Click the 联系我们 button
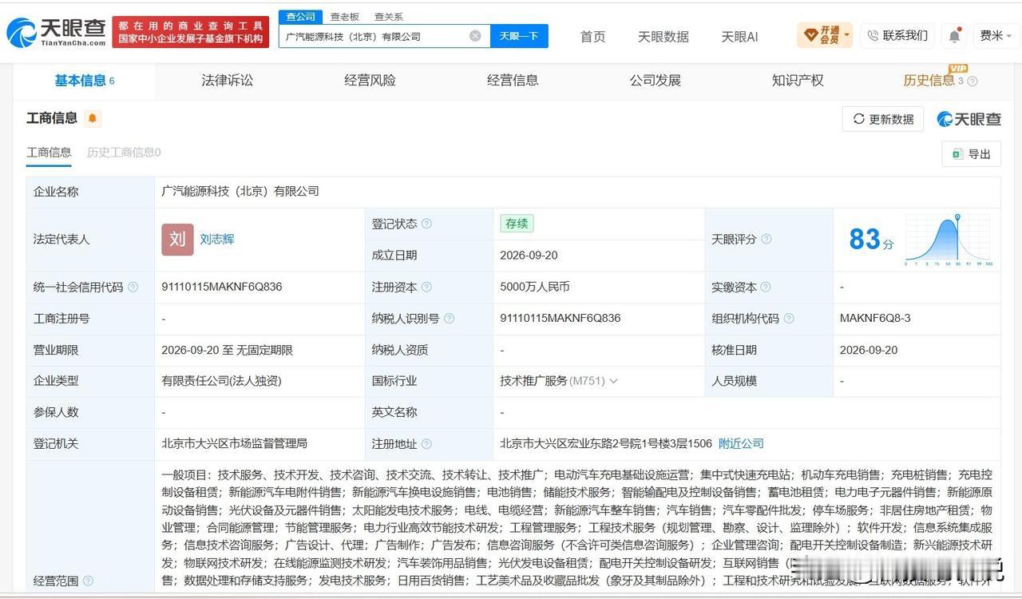This screenshot has height=599, width=1022. pos(897,35)
